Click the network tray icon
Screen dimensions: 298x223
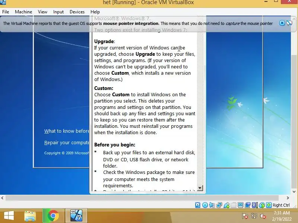tap(254, 216)
